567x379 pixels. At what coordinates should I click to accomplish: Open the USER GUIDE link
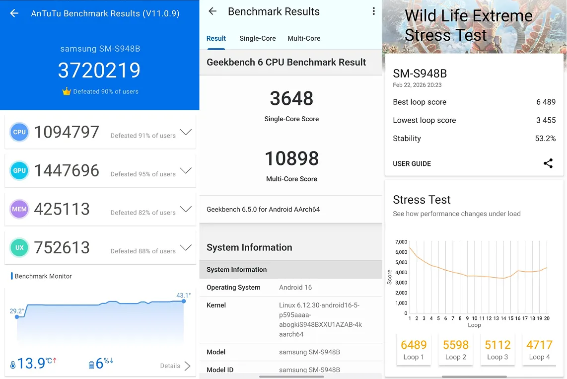[412, 164]
